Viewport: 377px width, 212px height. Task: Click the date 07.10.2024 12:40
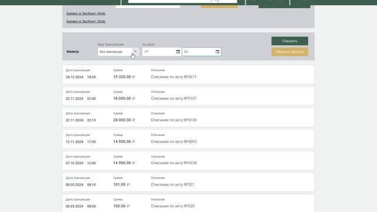coord(81,163)
